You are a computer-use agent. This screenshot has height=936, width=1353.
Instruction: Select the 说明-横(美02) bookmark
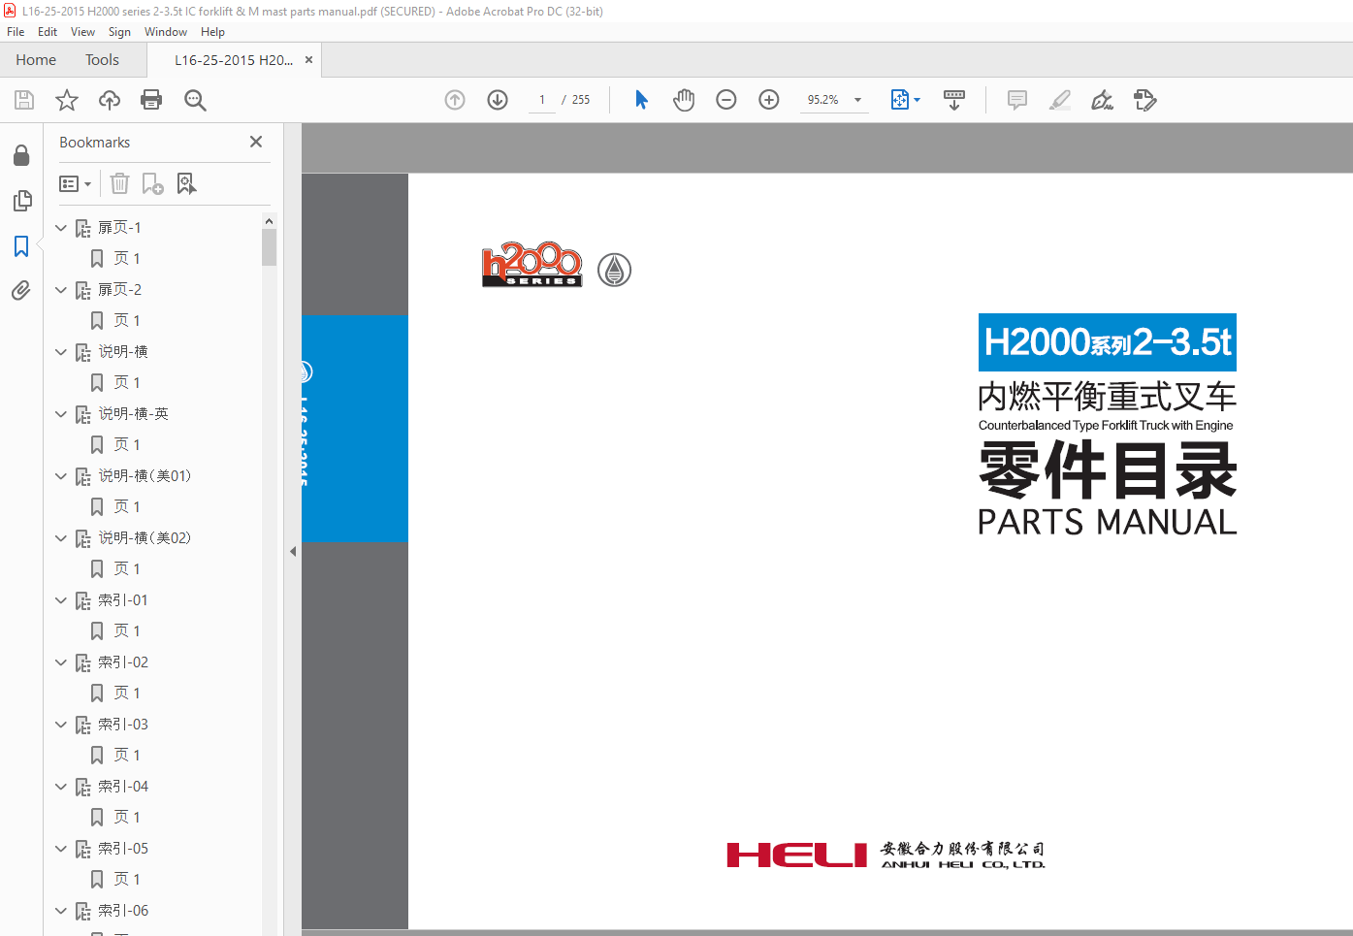[145, 538]
